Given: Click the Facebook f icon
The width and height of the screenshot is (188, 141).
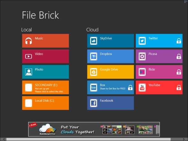Looking at the screenshot, I should pyautogui.click(x=94, y=103).
